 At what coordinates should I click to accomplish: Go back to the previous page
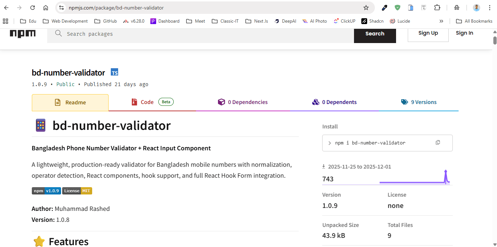[x=6, y=8]
